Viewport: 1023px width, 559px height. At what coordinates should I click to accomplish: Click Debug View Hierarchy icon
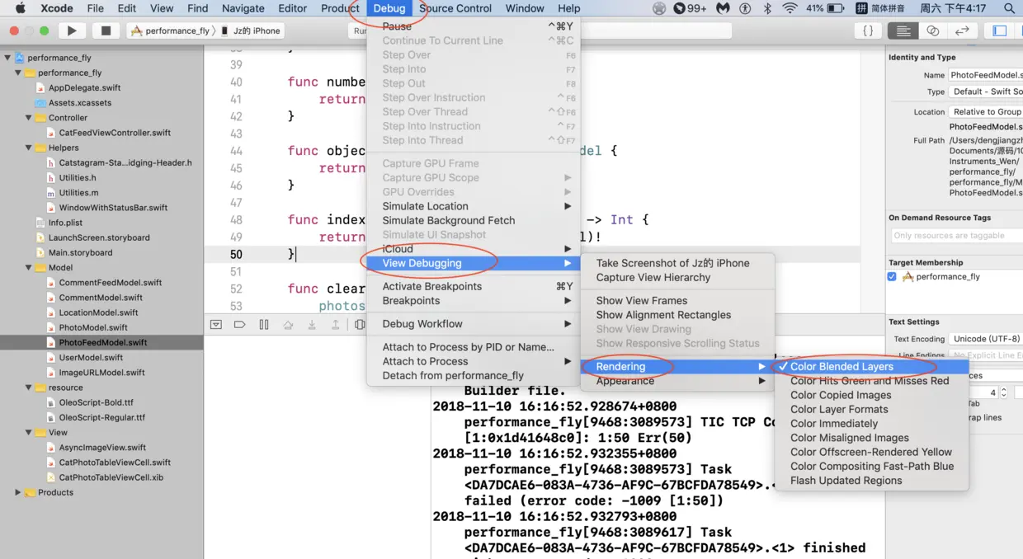pos(360,325)
